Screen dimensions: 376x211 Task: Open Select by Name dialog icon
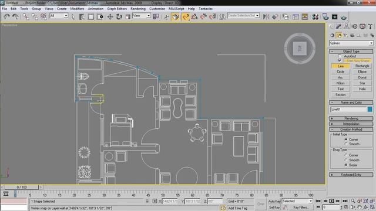(x=82, y=16)
